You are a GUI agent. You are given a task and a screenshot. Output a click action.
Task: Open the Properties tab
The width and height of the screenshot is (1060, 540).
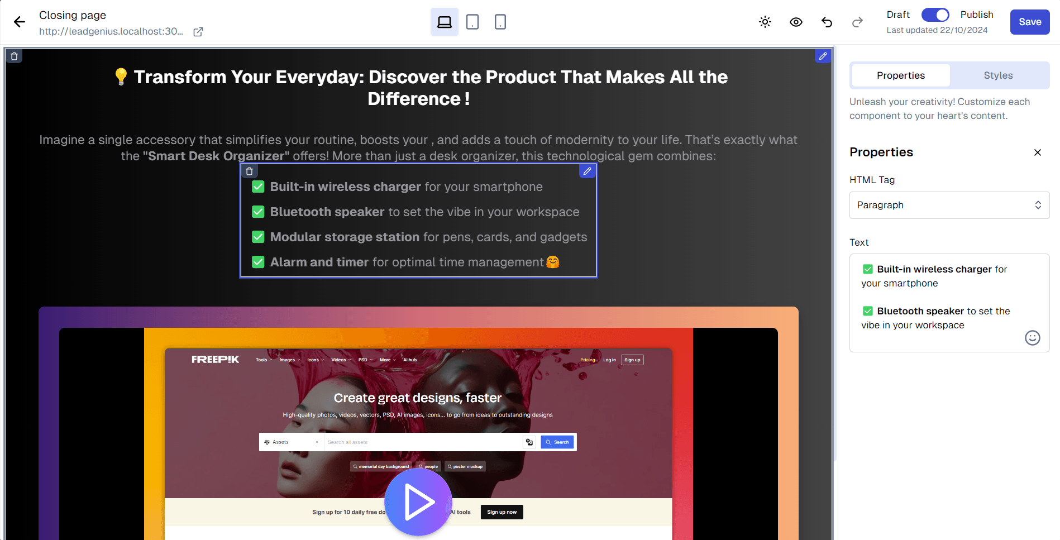(900, 75)
